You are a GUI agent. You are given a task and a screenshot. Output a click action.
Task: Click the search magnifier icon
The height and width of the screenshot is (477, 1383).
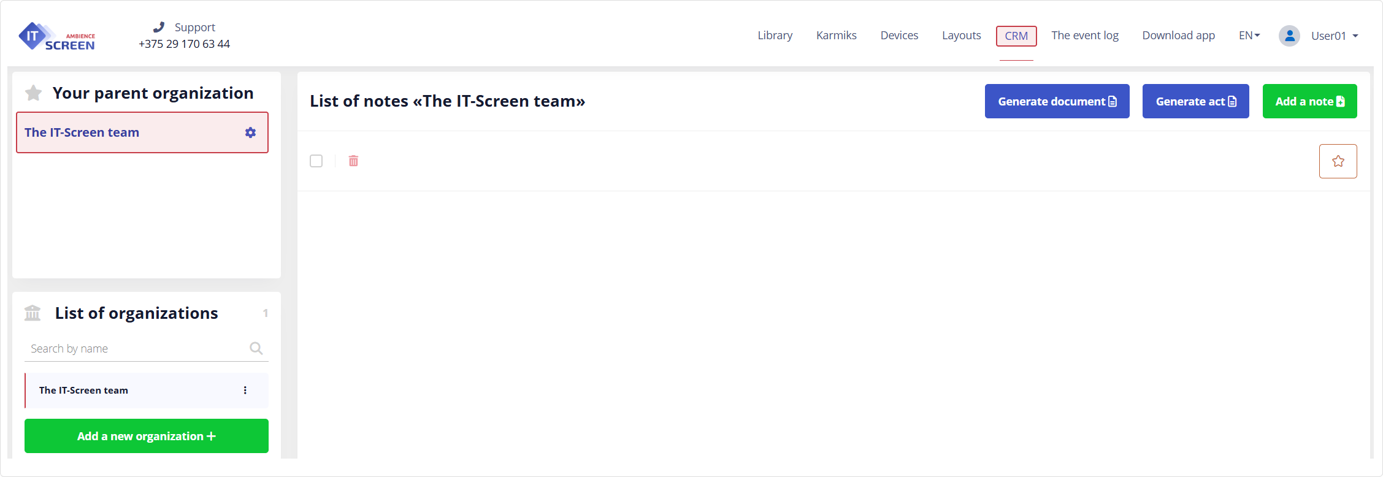coord(256,348)
